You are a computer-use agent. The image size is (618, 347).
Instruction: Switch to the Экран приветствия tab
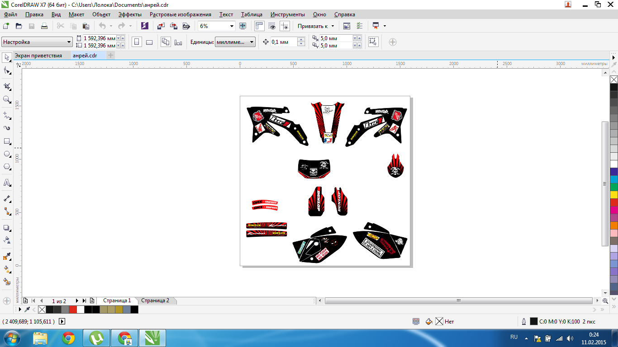[x=38, y=56]
